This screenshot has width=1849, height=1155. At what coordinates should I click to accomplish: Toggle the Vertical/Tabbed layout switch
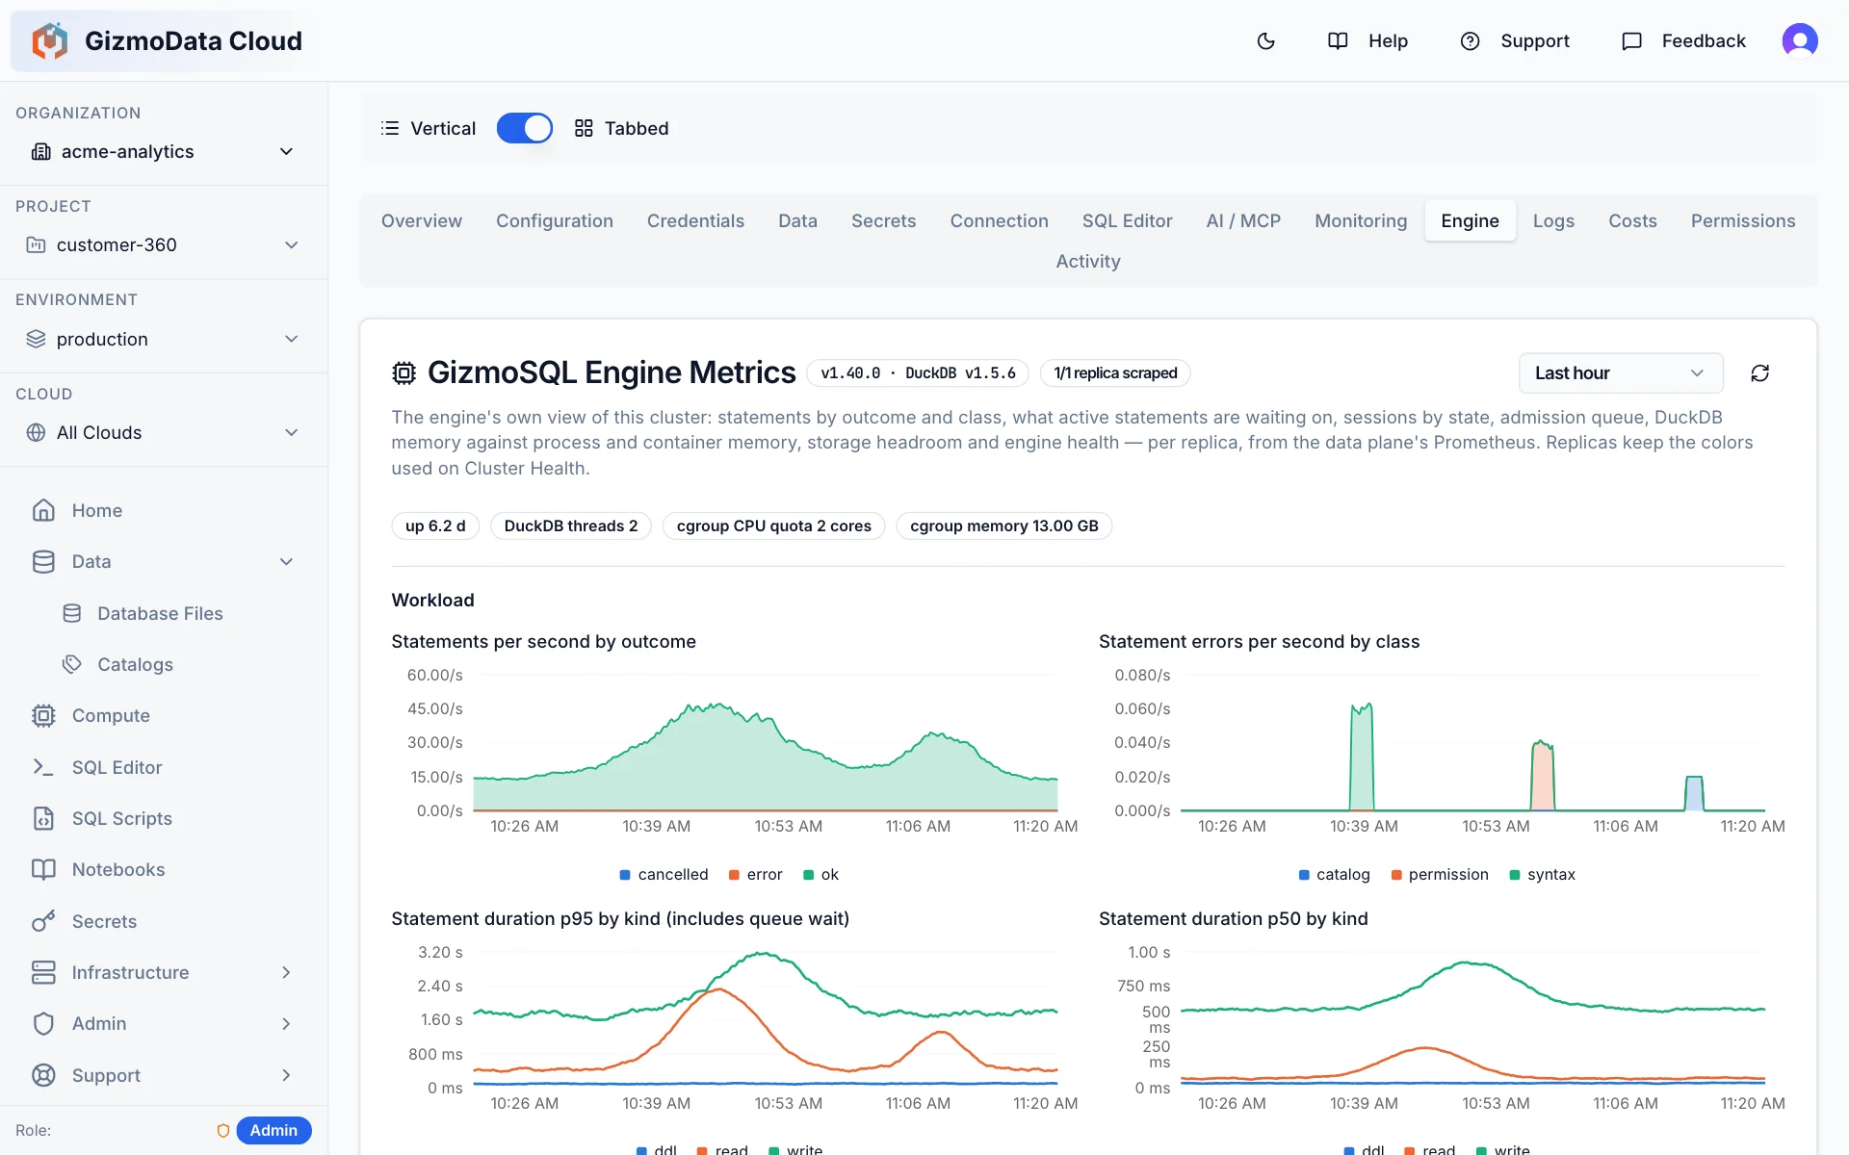tap(525, 128)
